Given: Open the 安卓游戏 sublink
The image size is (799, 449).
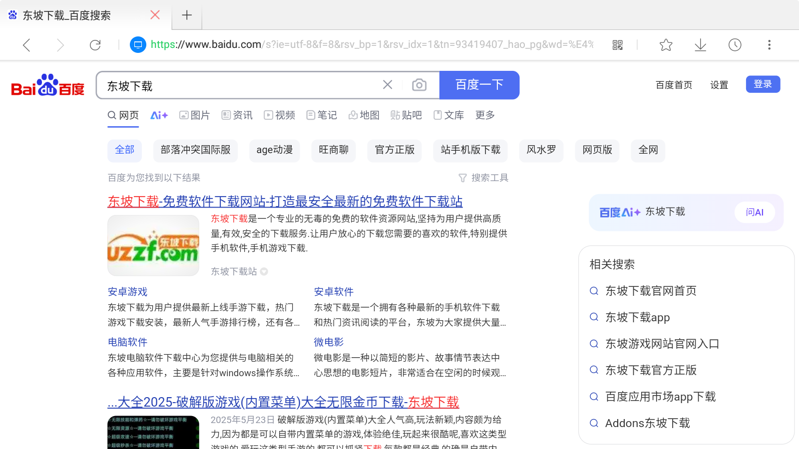Looking at the screenshot, I should [x=127, y=292].
